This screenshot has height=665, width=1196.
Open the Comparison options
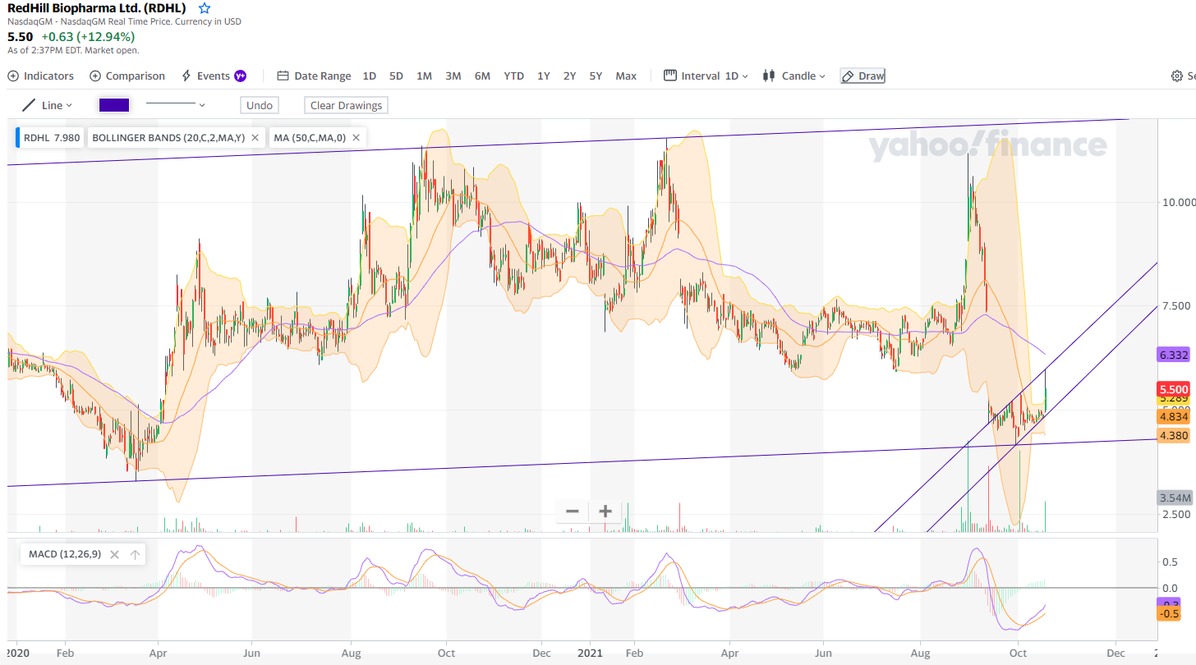[127, 76]
